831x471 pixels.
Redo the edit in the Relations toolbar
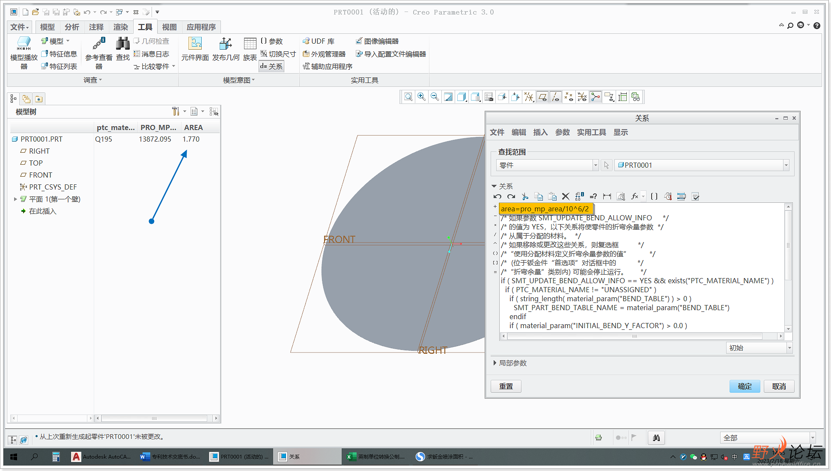coord(511,196)
